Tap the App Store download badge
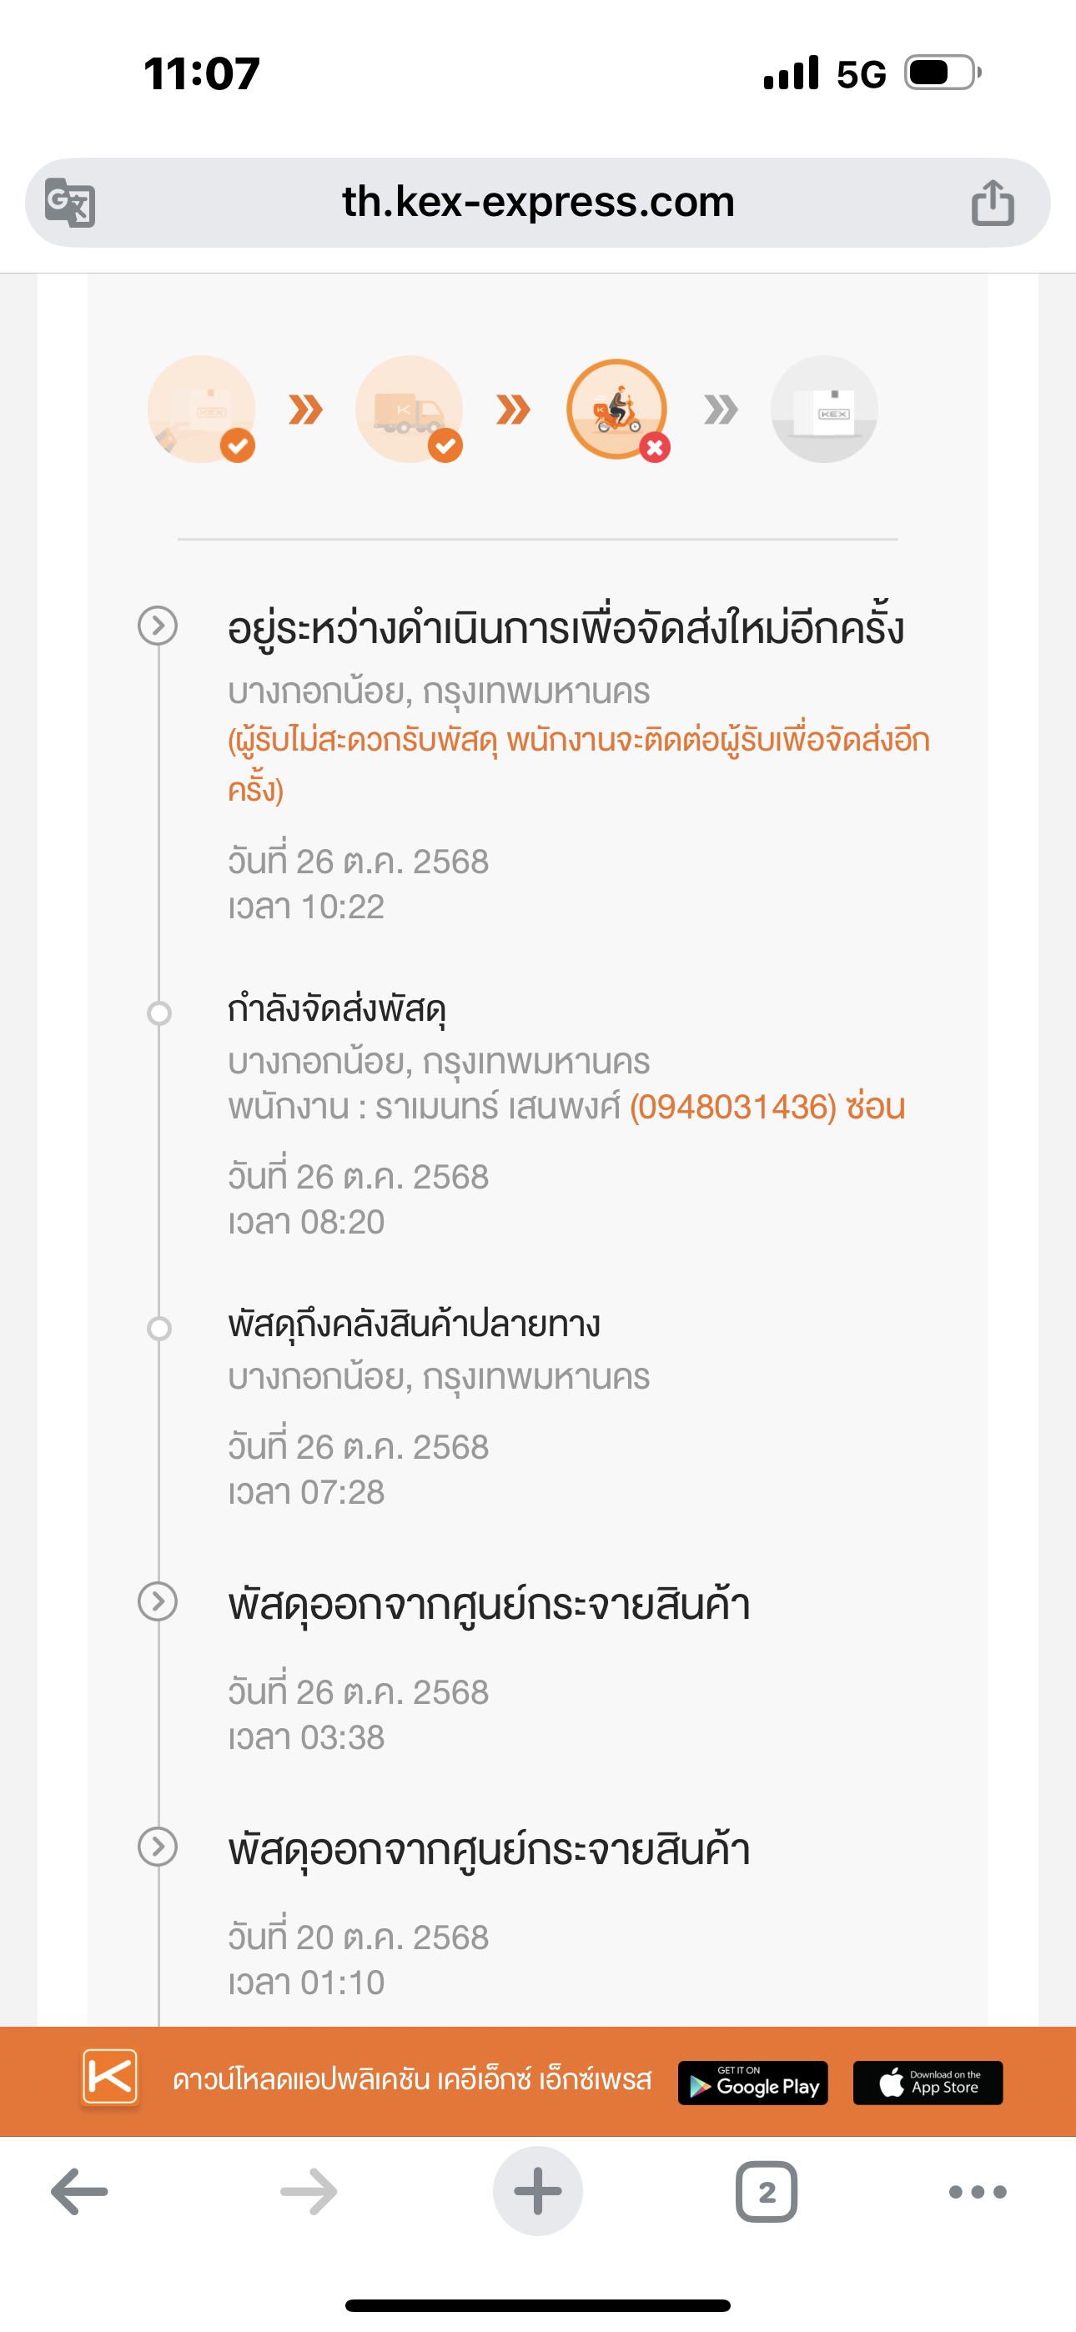 pyautogui.click(x=928, y=2083)
